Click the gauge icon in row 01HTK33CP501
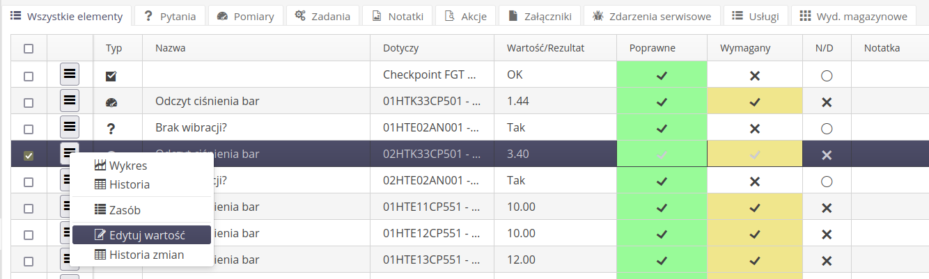The image size is (929, 279). (x=111, y=102)
